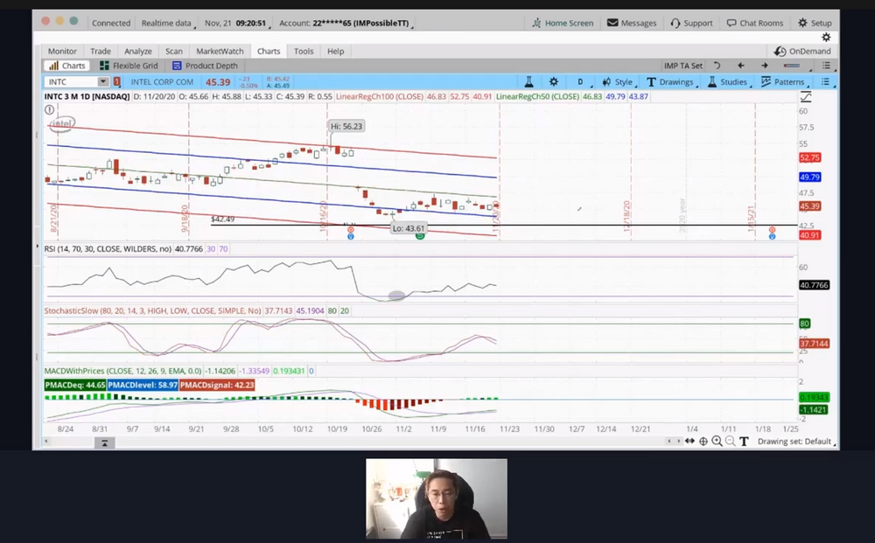Viewport: 875px width, 543px height.
Task: Click the chart settings gear icon
Action: (x=553, y=80)
